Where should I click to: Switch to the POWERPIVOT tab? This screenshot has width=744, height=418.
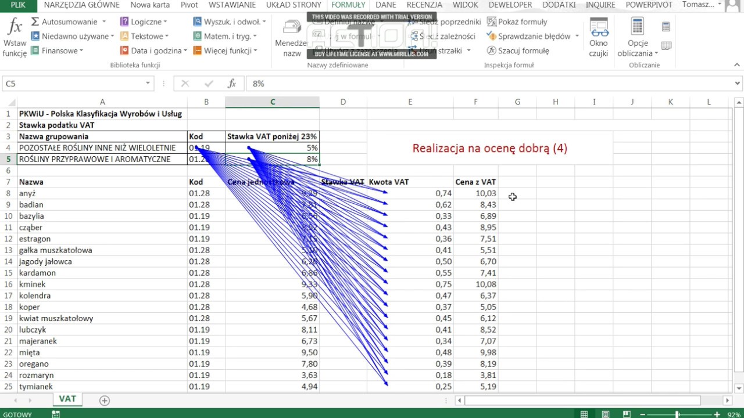click(x=649, y=5)
